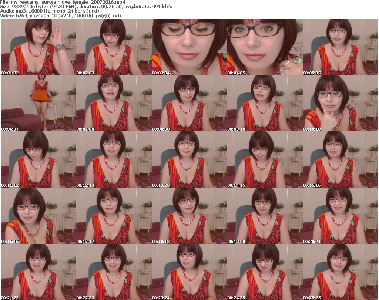The image size is (379, 300).
Task: Select the thumbnail at 00:22:23
Action: 114,272
